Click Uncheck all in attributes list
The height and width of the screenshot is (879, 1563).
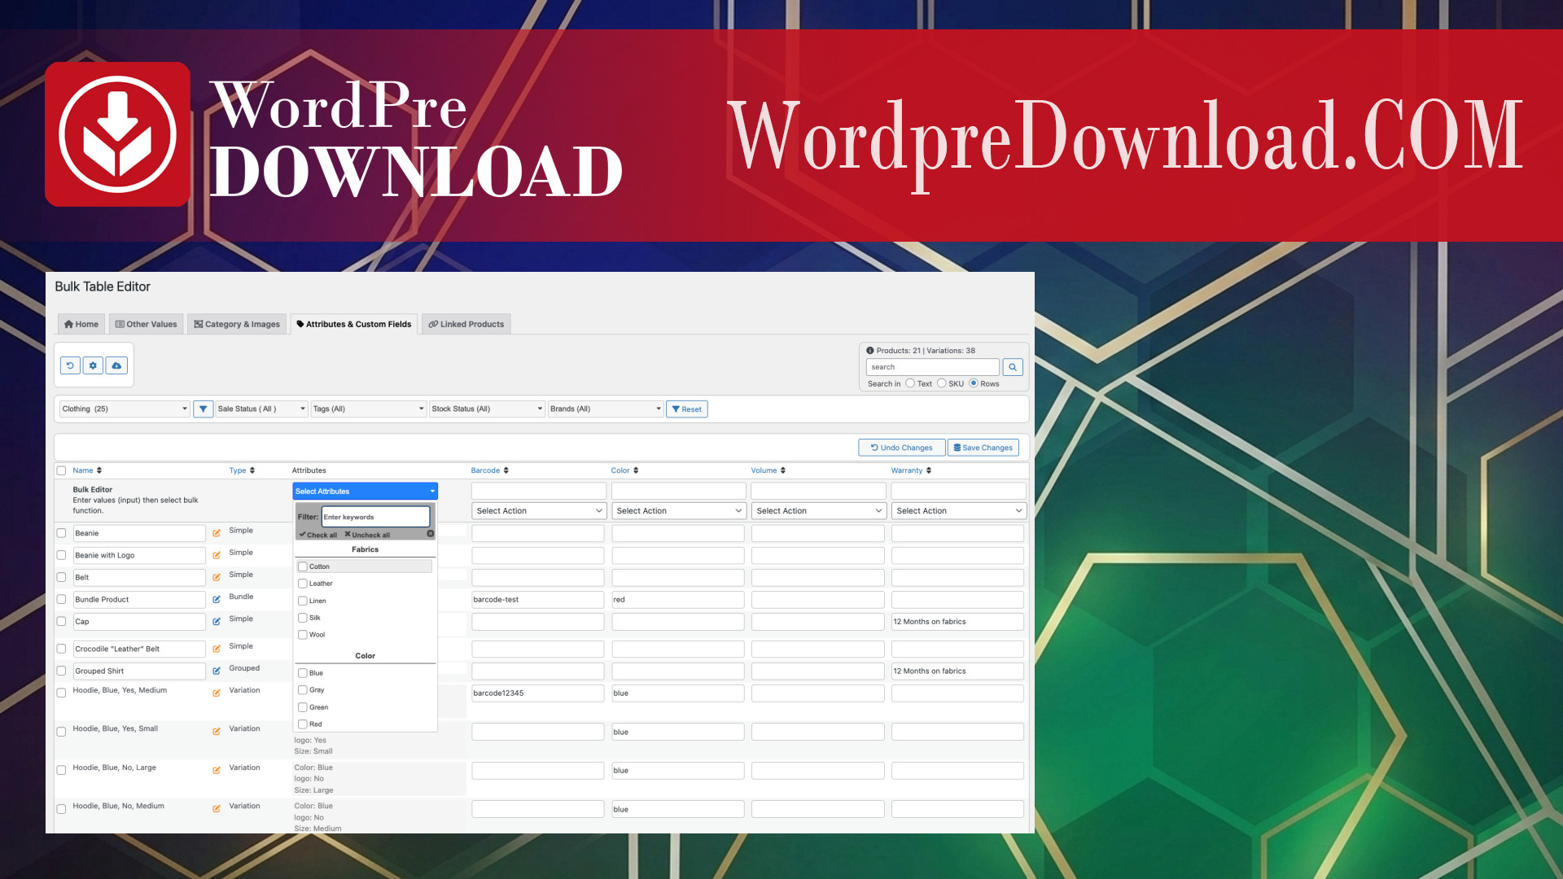pos(367,535)
